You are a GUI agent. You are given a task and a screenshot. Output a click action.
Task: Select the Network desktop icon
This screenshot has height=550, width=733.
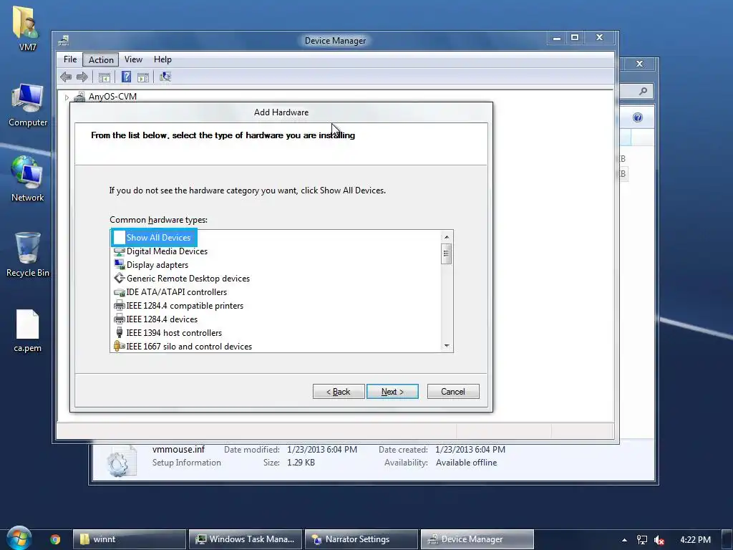coord(27,172)
